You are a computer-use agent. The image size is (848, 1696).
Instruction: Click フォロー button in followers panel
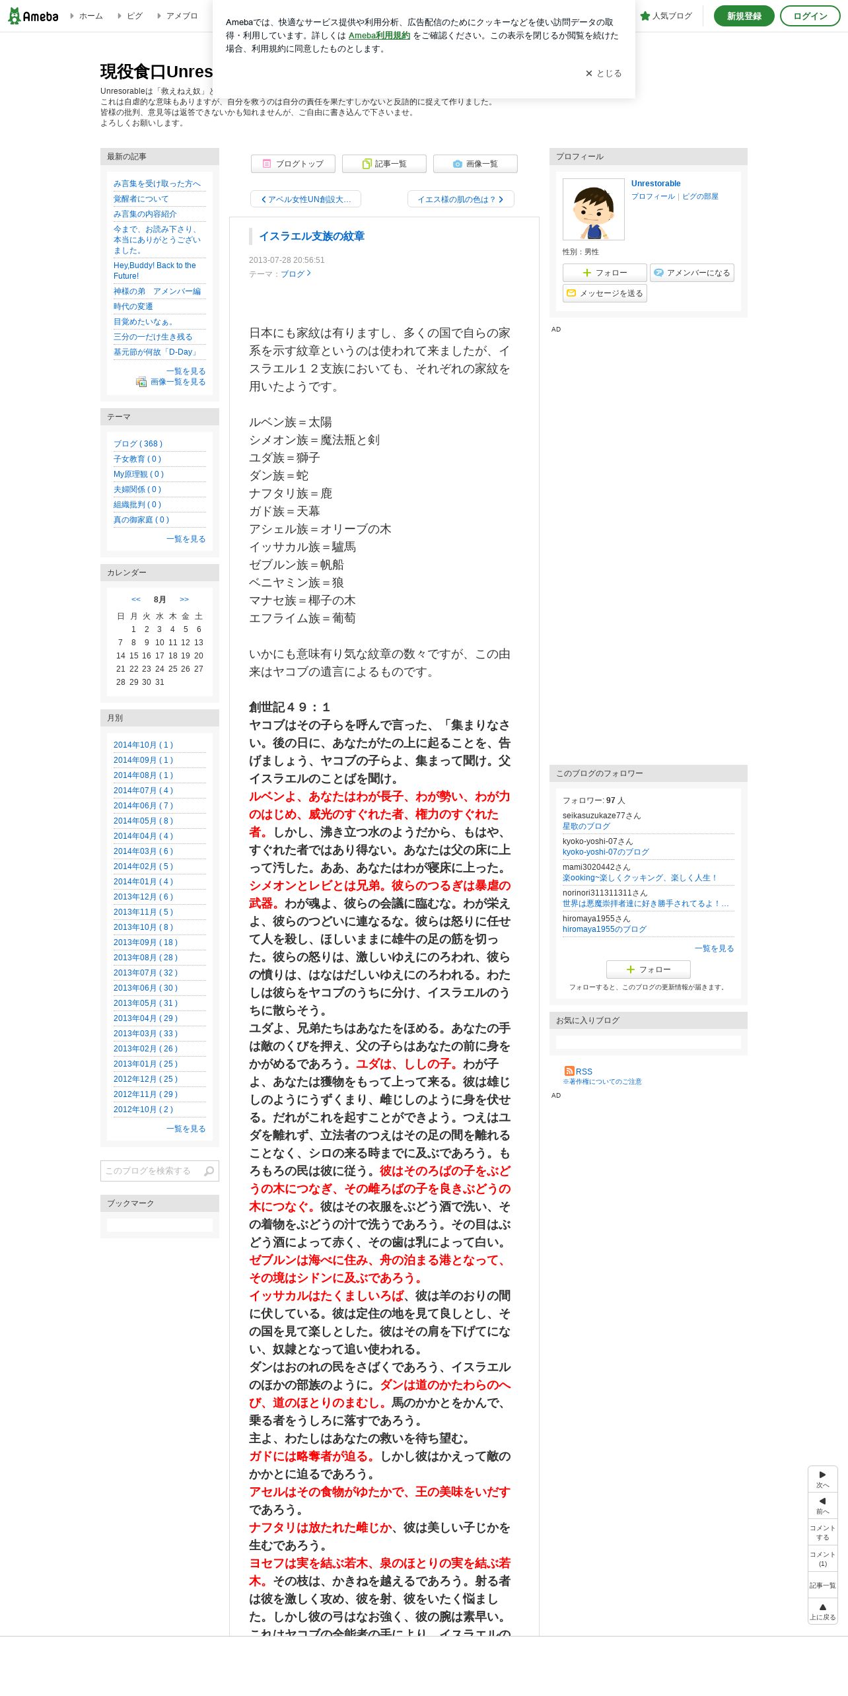(x=649, y=970)
